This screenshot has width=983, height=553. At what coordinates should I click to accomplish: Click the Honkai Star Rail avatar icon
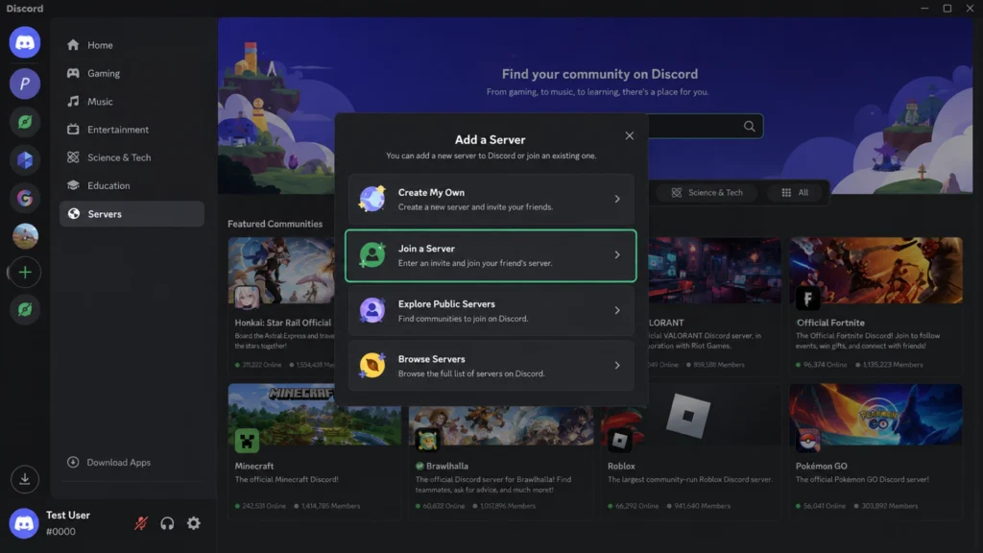point(247,298)
